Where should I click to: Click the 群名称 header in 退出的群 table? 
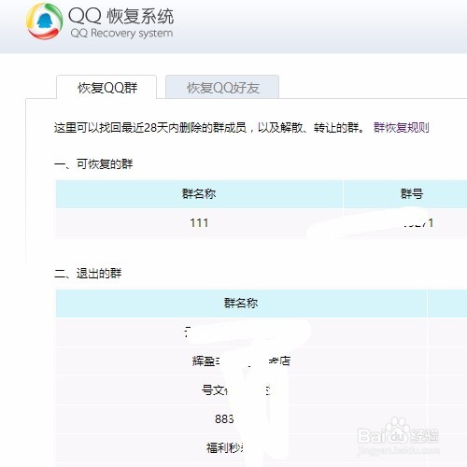(241, 303)
